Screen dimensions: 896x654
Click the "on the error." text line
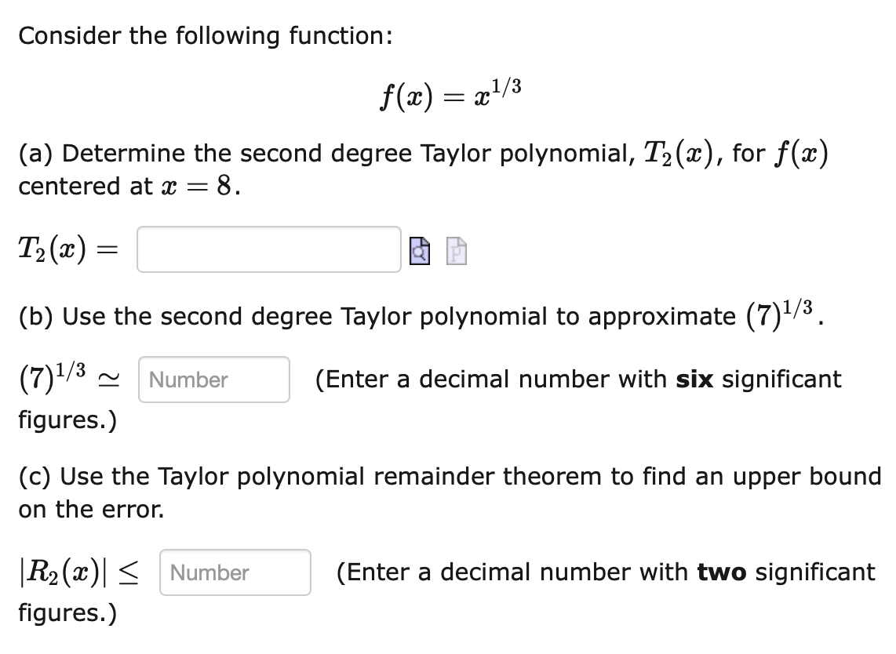click(92, 510)
